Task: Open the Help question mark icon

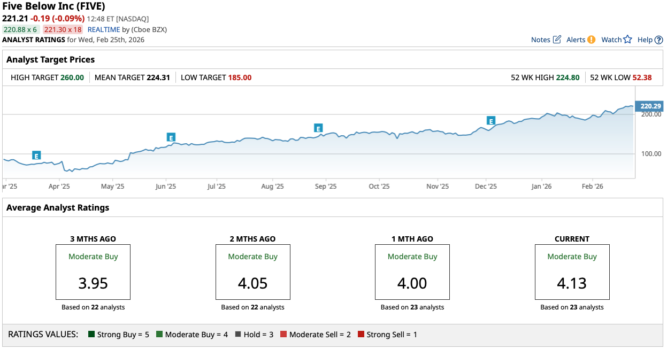Action: tap(658, 40)
